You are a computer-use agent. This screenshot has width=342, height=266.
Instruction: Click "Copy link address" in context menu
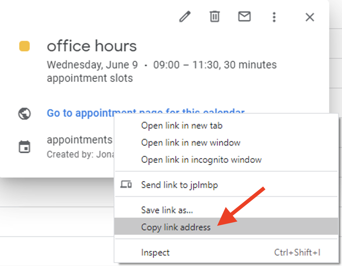175,227
